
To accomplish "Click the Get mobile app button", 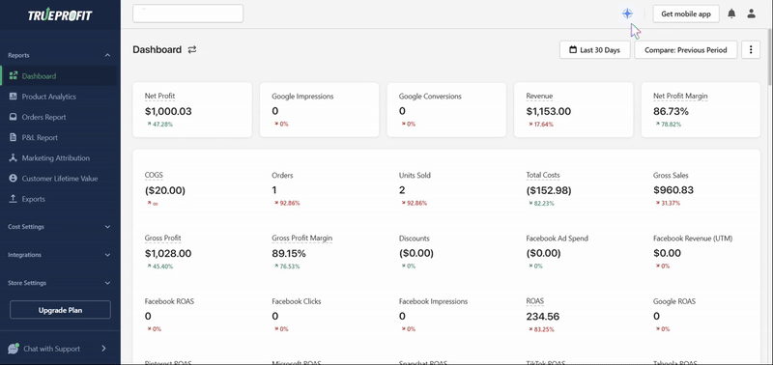I will coord(686,14).
